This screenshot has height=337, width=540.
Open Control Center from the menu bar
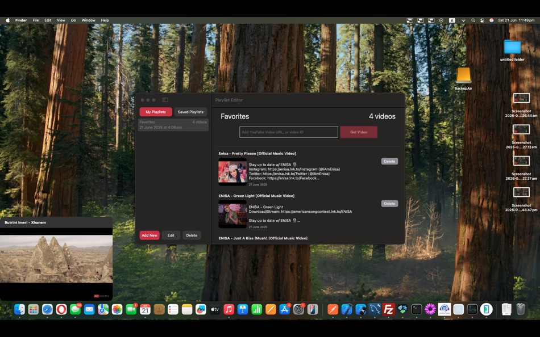(483, 20)
